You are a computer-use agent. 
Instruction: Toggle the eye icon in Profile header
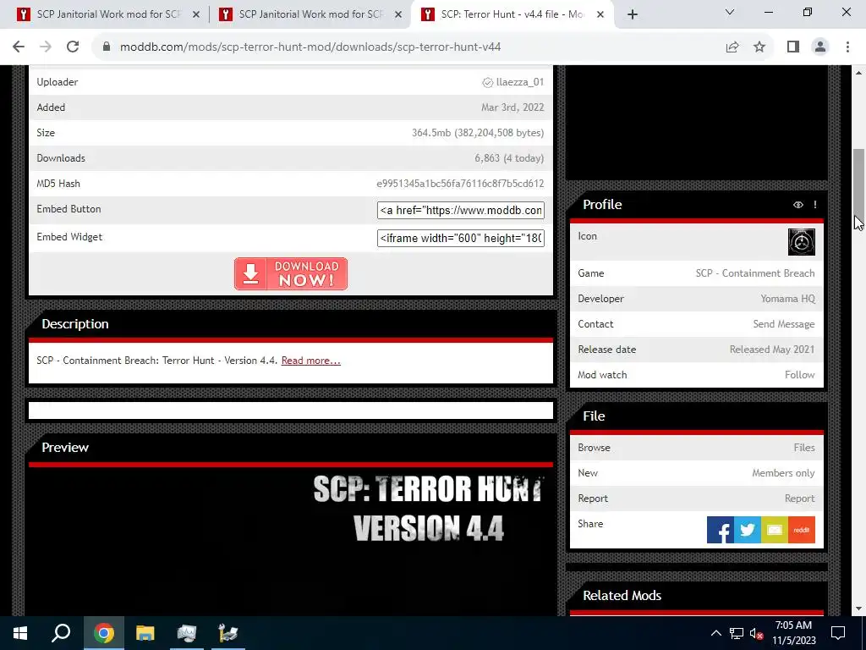798,205
